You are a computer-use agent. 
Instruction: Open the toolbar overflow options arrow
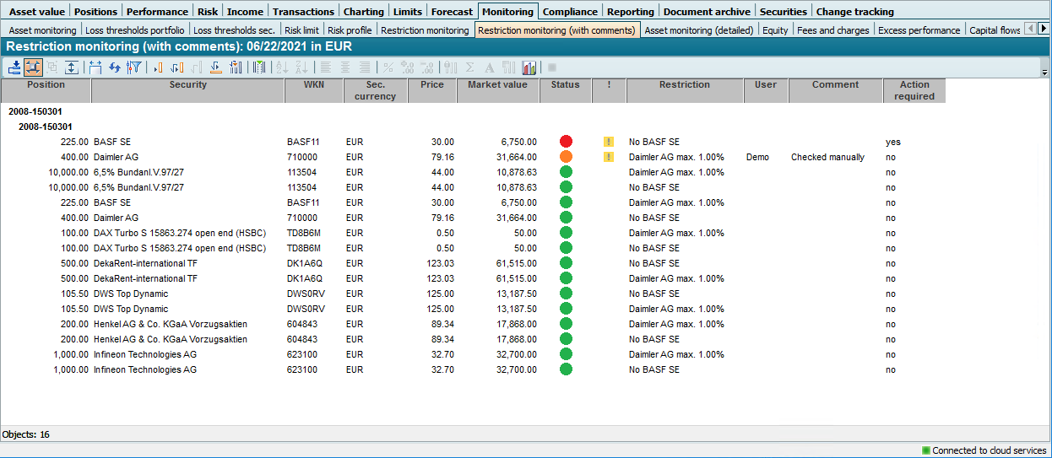[x=1044, y=73]
